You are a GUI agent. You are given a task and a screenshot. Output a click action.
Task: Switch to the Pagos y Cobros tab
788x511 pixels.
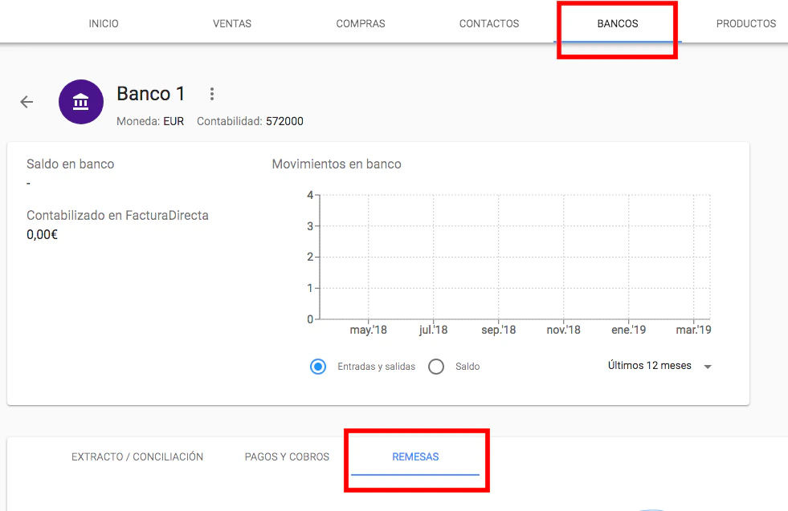pyautogui.click(x=287, y=456)
